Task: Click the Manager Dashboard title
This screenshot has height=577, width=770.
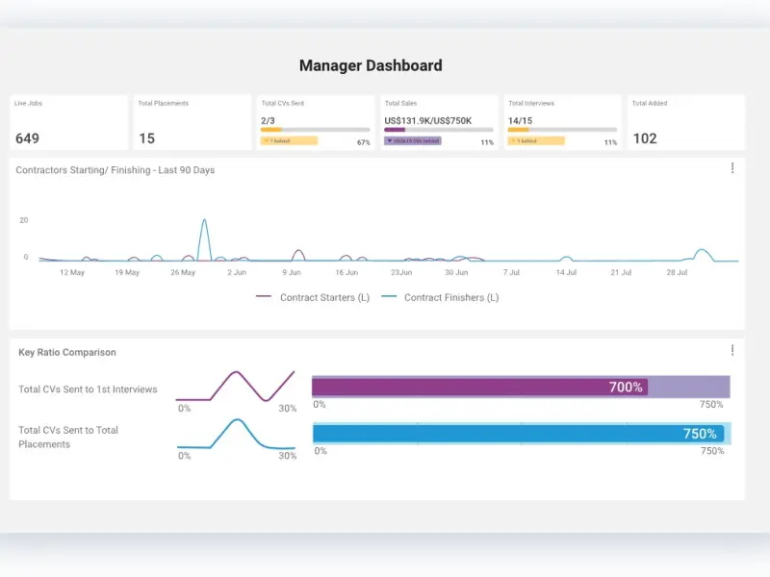Action: point(371,66)
